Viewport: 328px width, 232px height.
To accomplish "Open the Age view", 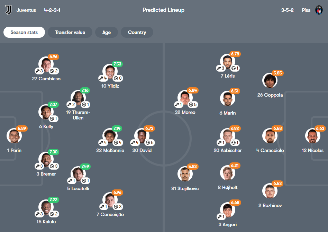I will click(x=106, y=32).
